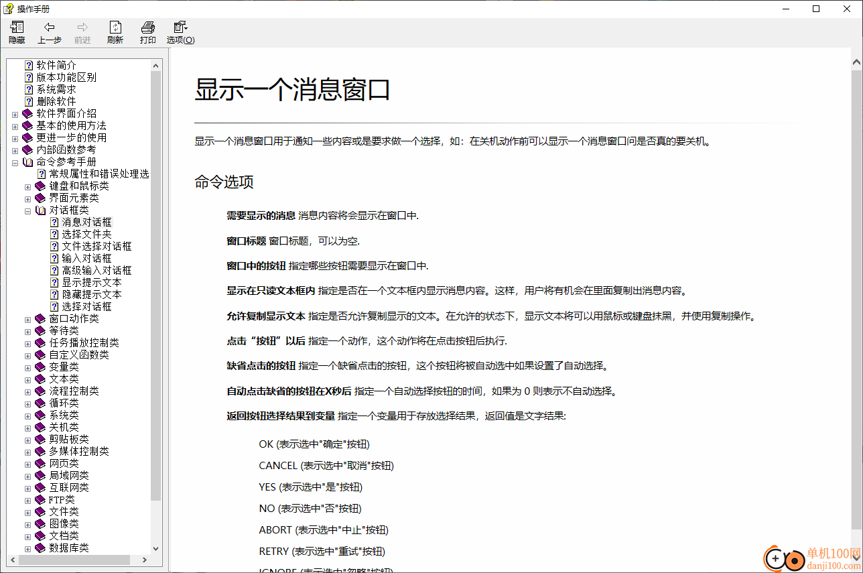Click the book icon of 界面元素类
Image resolution: width=863 pixels, height=573 pixels.
point(40,198)
